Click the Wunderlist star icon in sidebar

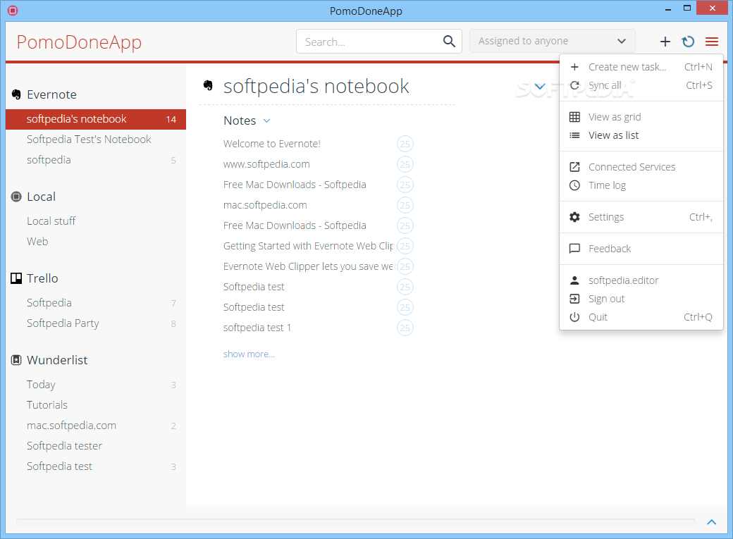tap(16, 360)
